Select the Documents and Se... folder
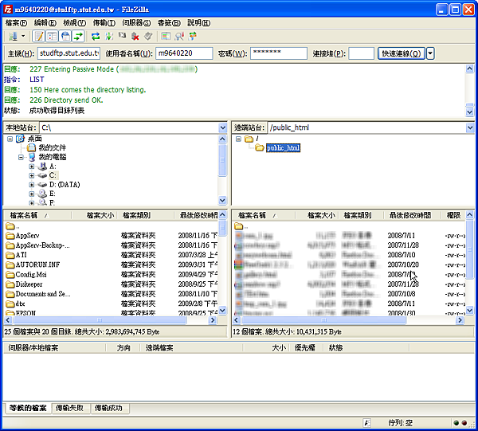 tap(43, 294)
